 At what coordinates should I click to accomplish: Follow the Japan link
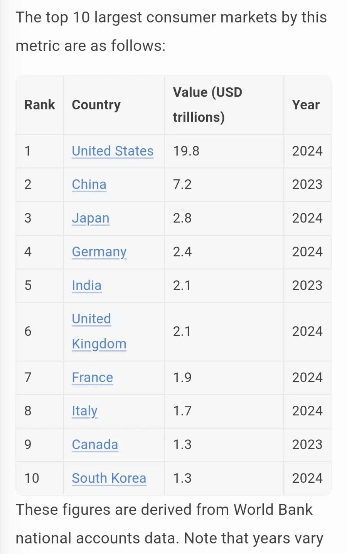(x=91, y=218)
